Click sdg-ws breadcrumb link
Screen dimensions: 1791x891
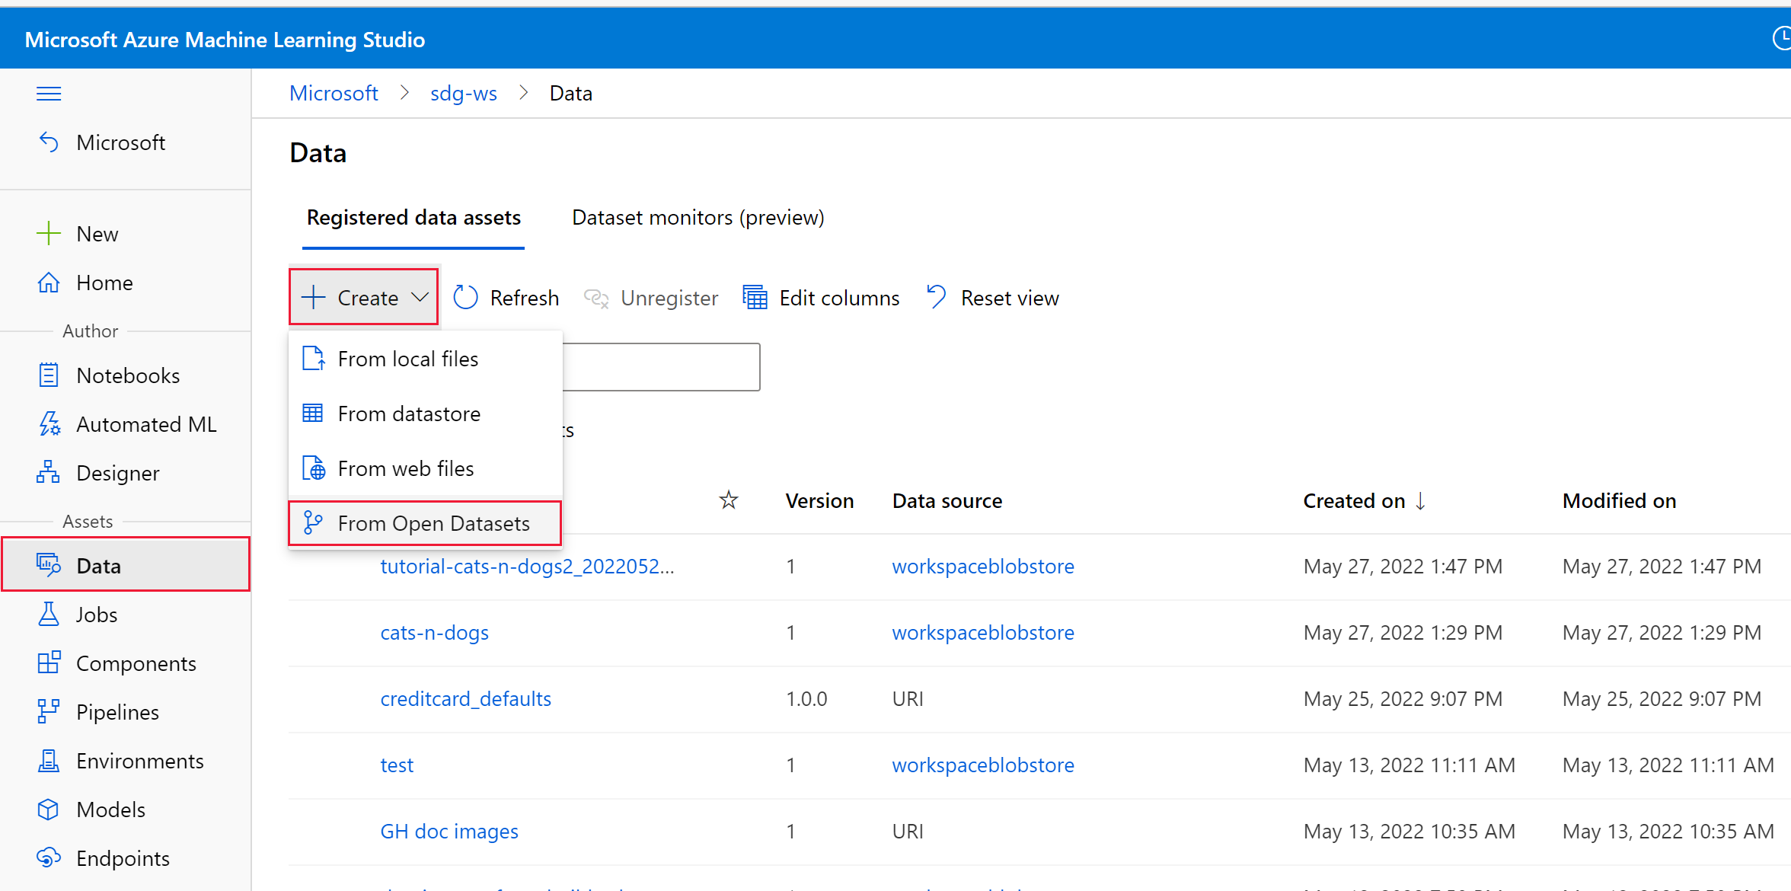point(463,93)
